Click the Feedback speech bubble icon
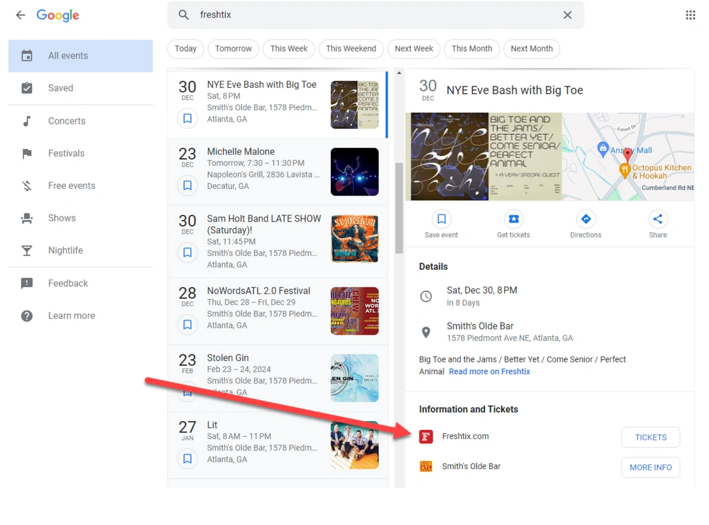709x525 pixels. point(27,283)
